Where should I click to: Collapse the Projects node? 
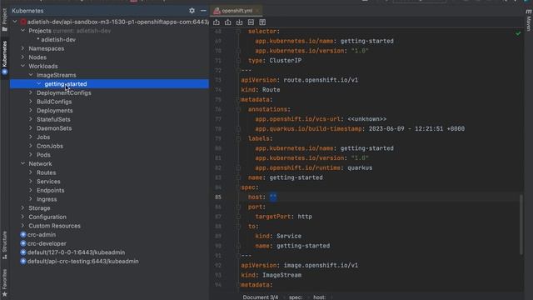pos(22,31)
